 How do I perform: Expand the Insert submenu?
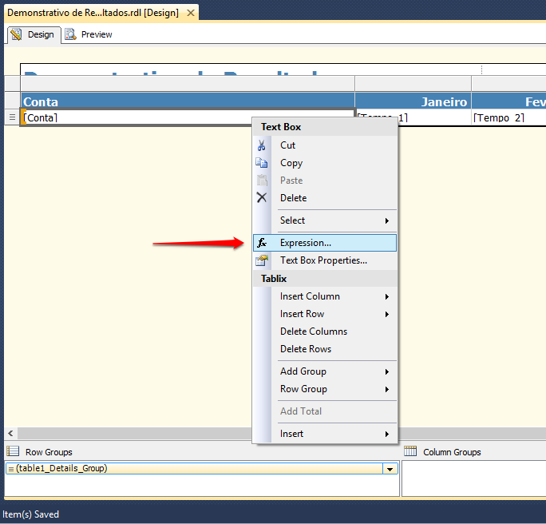tap(325, 434)
